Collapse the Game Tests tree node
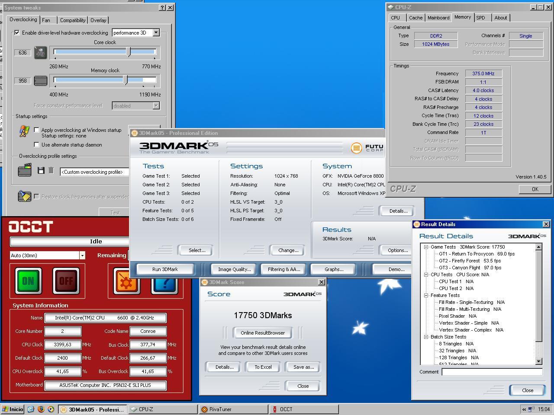 426,247
